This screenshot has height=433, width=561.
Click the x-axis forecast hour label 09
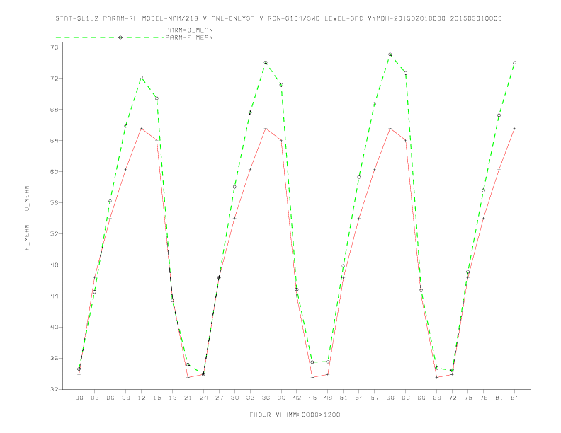(x=125, y=398)
